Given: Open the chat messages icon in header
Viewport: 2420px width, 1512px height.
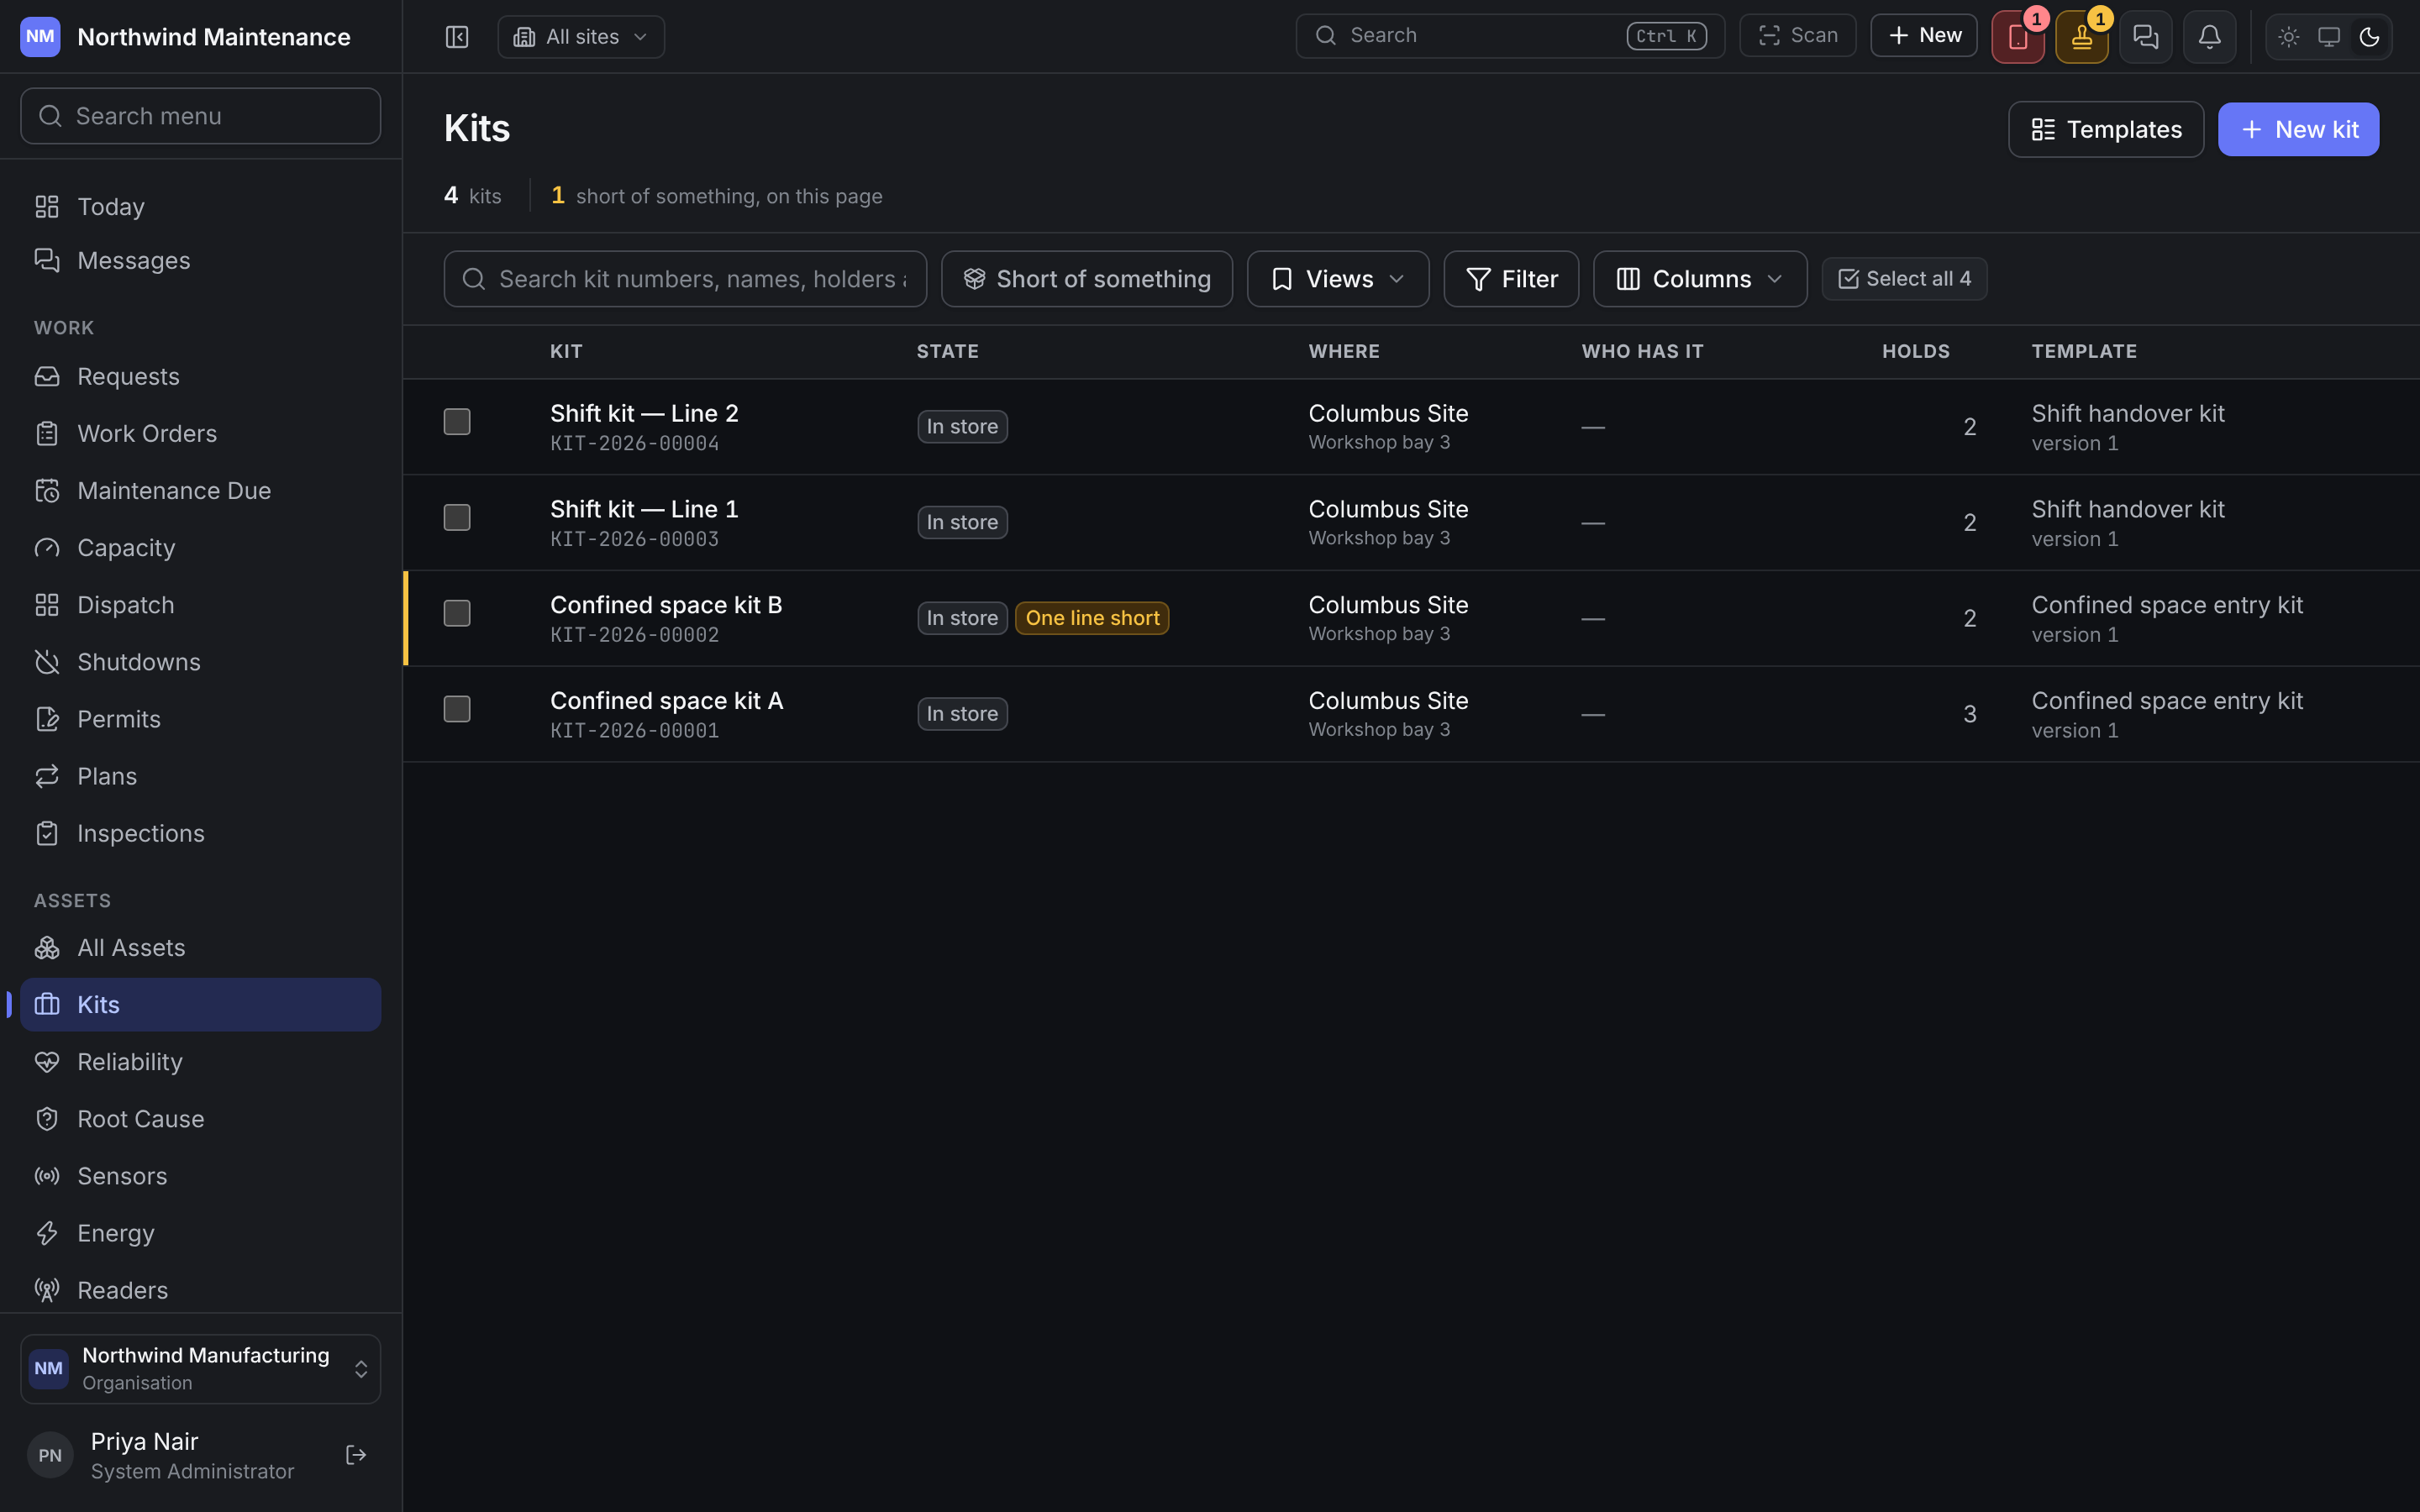Looking at the screenshot, I should 2146,37.
